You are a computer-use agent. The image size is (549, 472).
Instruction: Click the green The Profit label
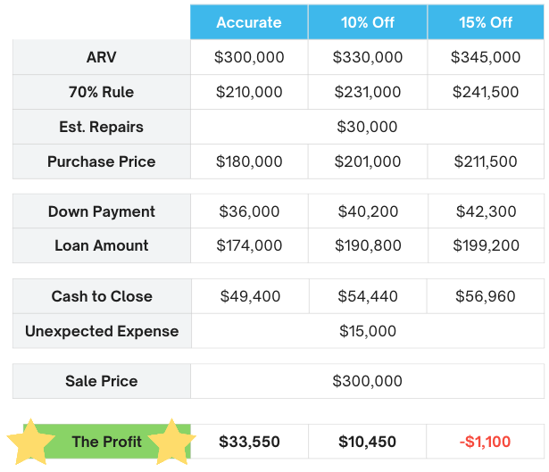[101, 442]
